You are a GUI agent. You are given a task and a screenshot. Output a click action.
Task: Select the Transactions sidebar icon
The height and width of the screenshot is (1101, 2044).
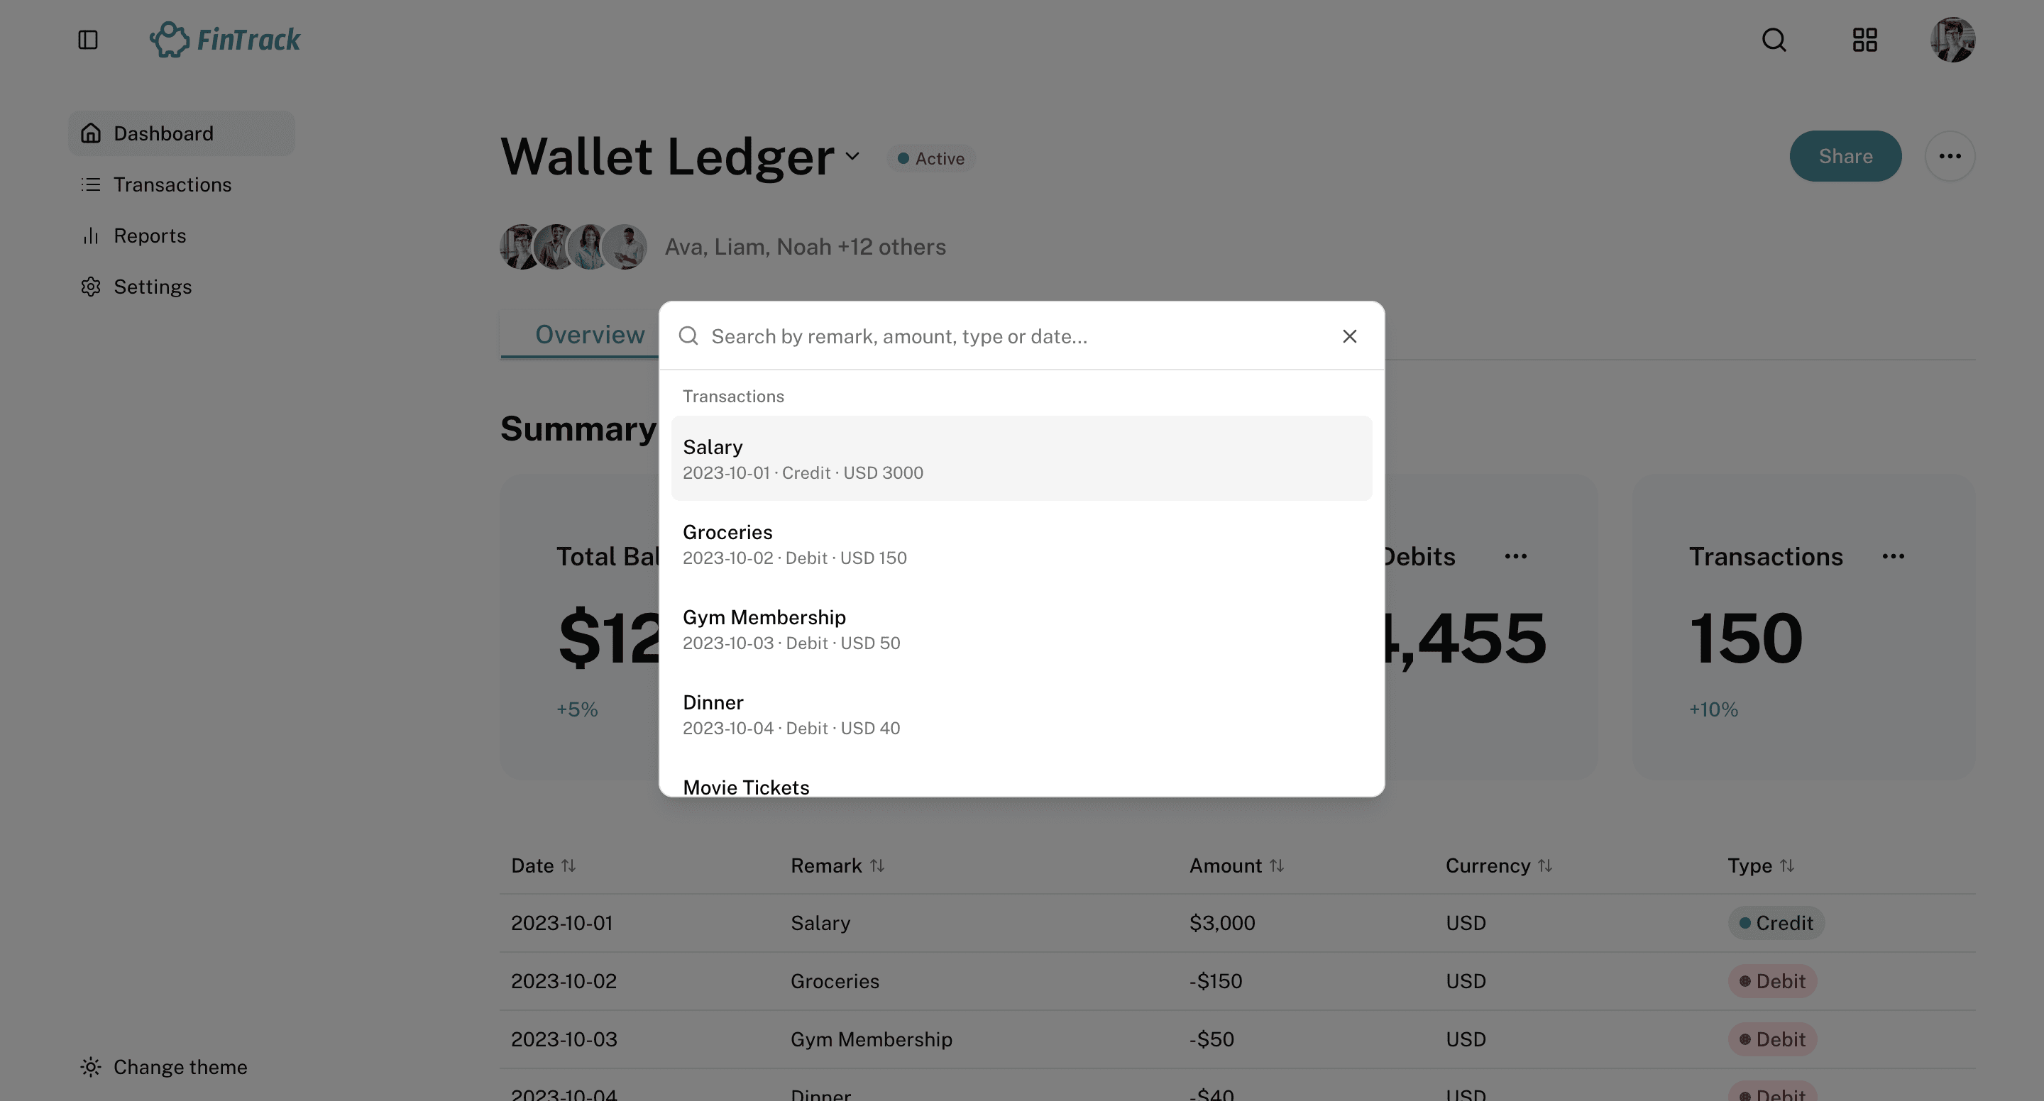point(92,184)
